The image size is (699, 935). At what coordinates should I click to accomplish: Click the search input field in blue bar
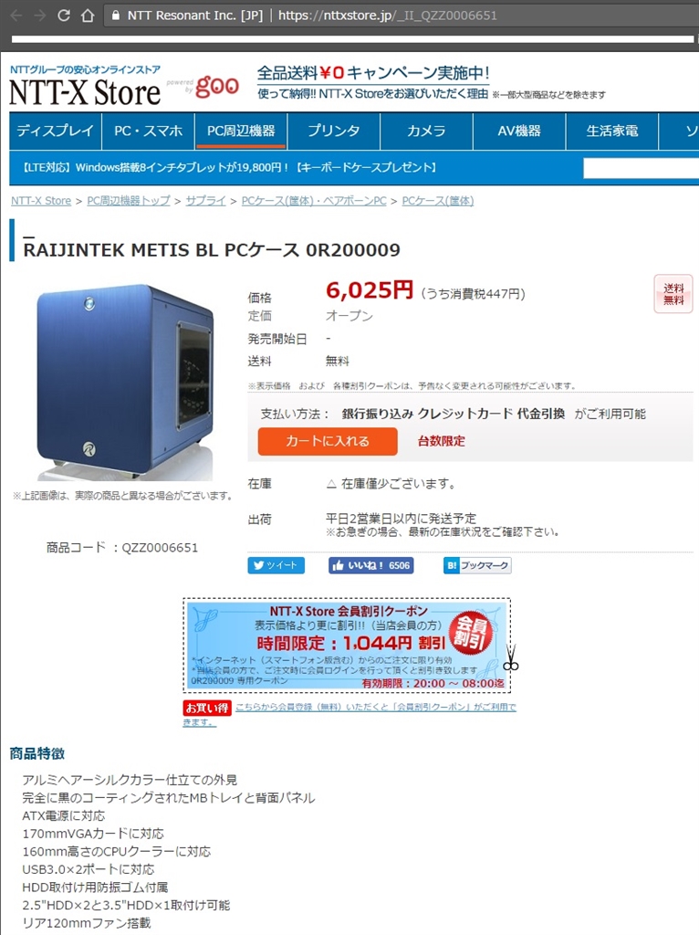click(641, 168)
